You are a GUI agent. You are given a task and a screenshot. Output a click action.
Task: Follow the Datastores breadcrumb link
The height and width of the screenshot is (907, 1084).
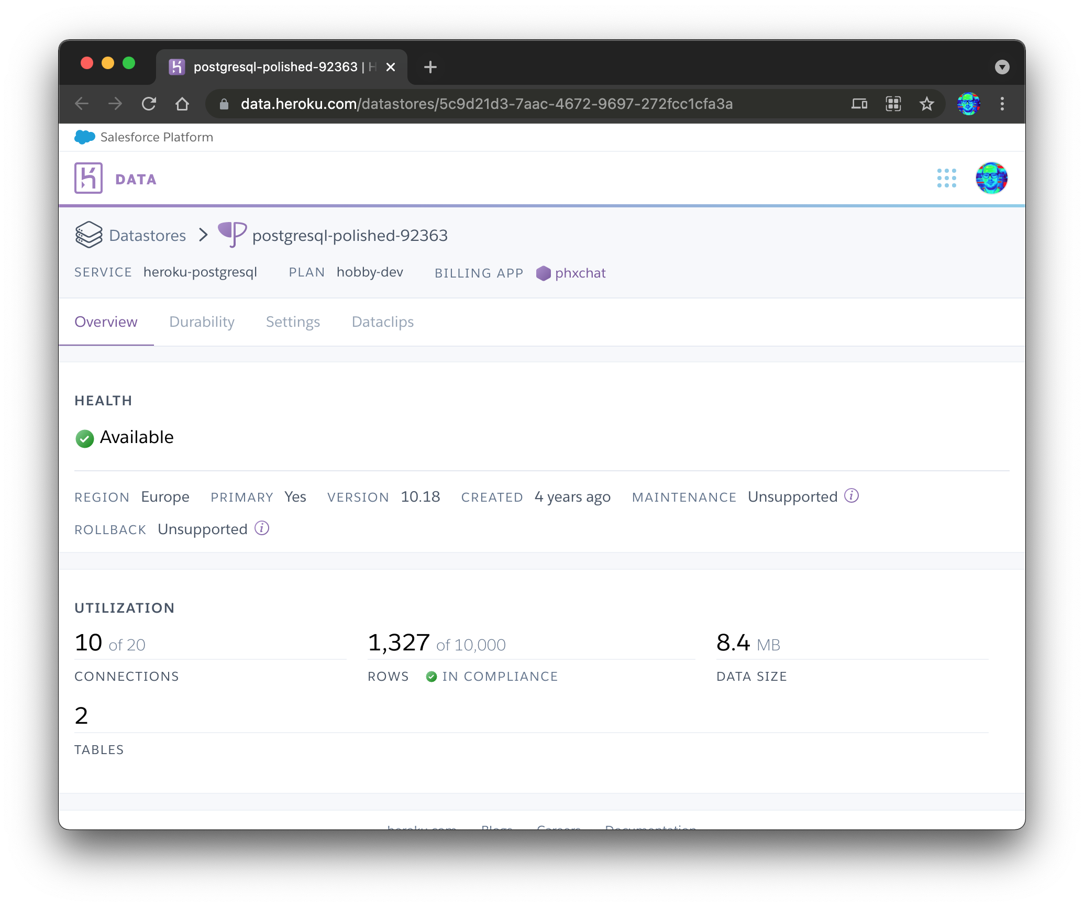(x=147, y=235)
